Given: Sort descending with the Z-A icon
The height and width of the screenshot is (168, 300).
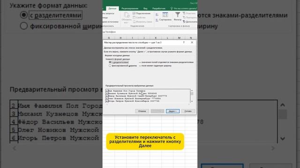Looking at the screenshot, I should 157,20.
